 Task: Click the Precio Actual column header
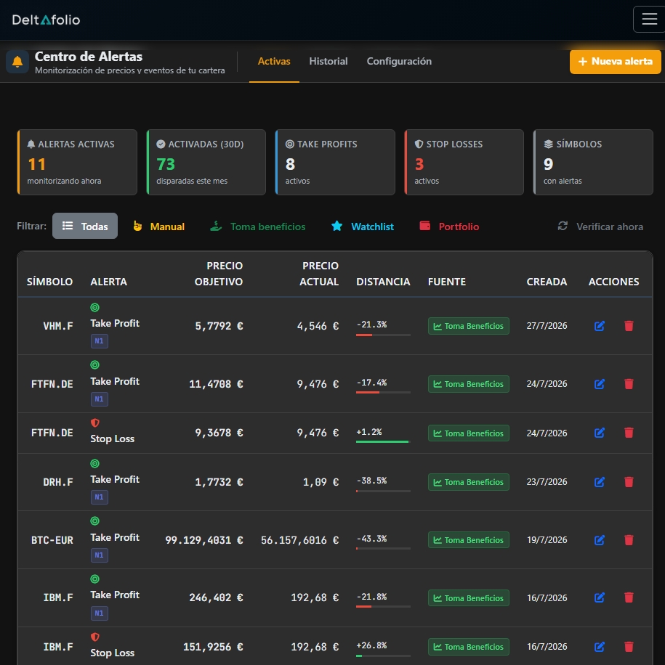pyautogui.click(x=319, y=274)
